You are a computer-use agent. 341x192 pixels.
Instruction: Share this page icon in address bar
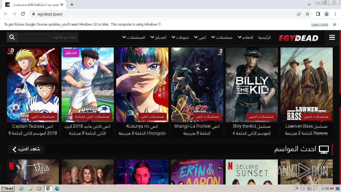pyautogui.click(x=299, y=14)
